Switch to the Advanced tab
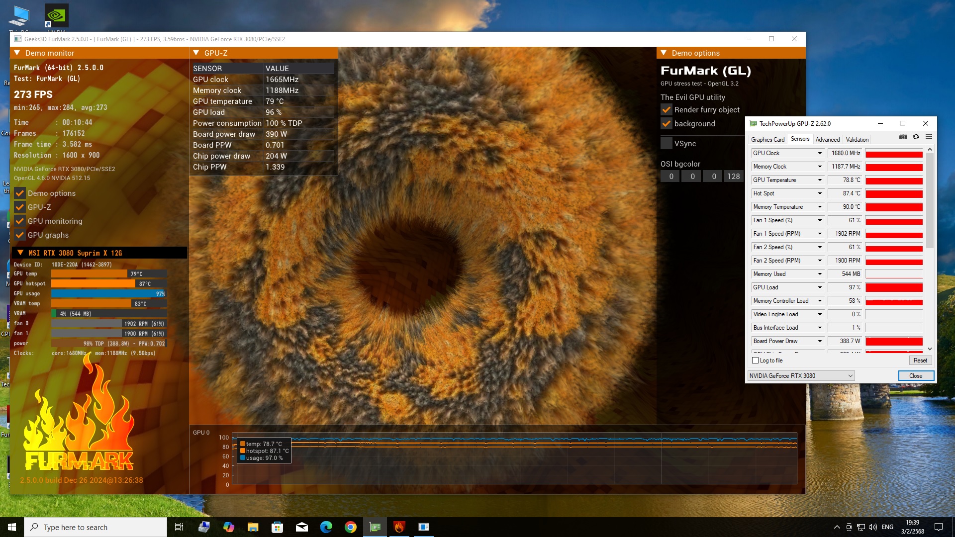This screenshot has height=537, width=955. [x=828, y=140]
